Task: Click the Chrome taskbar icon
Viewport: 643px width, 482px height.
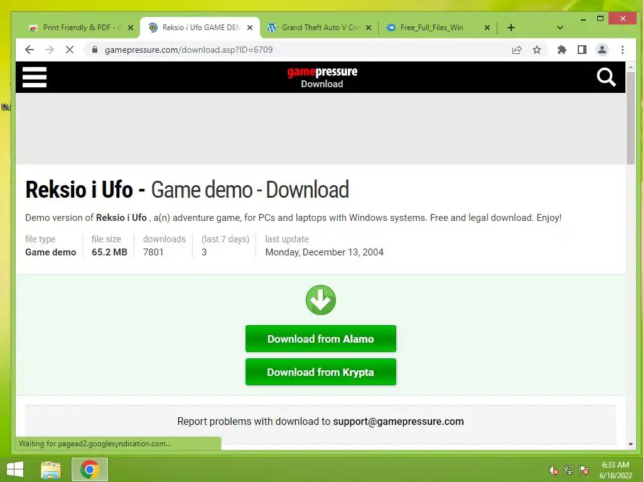Action: click(90, 469)
